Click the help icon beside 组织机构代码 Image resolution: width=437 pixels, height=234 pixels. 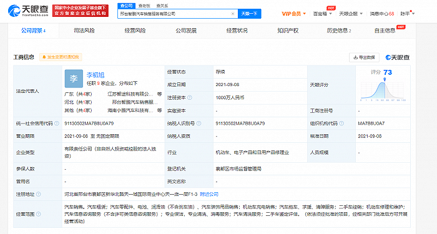(x=341, y=123)
